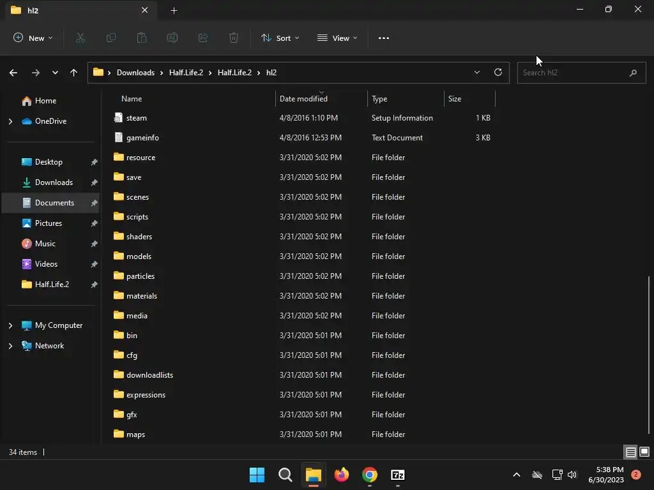This screenshot has height=490, width=654.
Task: Click the Rename icon in toolbar
Action: click(172, 38)
